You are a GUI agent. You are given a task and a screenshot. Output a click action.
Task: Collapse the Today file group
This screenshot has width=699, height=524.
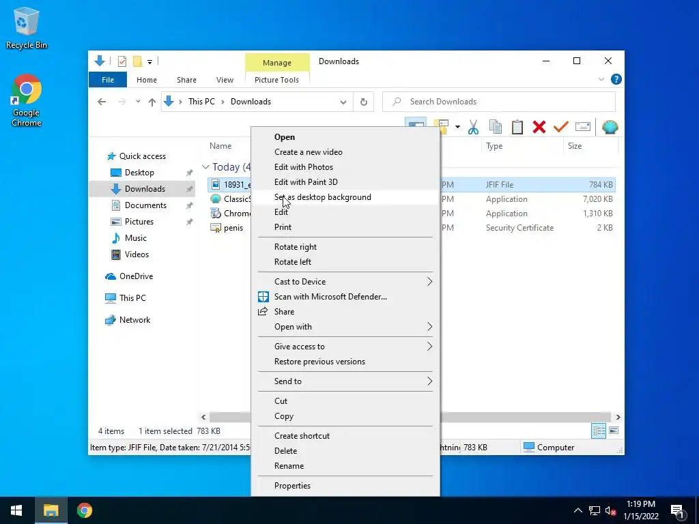click(205, 167)
